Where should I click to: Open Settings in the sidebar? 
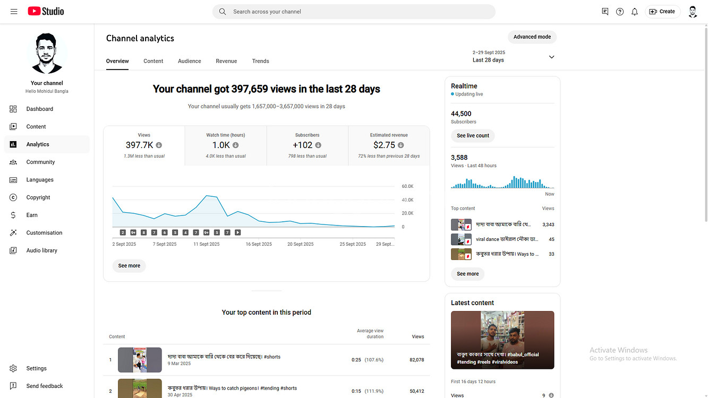pyautogui.click(x=36, y=368)
